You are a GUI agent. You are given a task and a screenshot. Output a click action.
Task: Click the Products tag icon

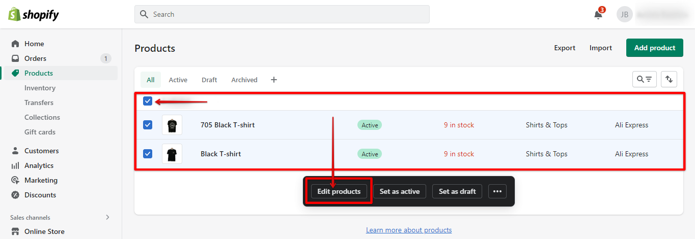(15, 73)
